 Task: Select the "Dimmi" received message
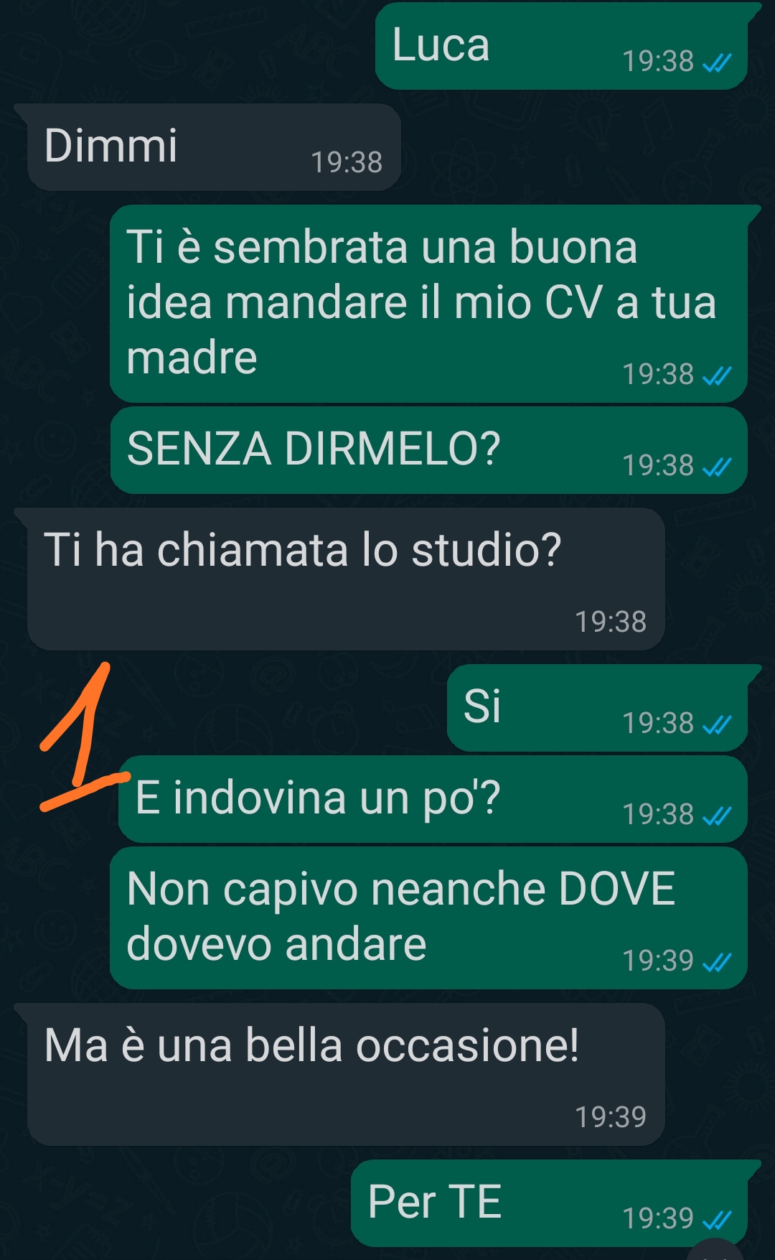click(214, 147)
